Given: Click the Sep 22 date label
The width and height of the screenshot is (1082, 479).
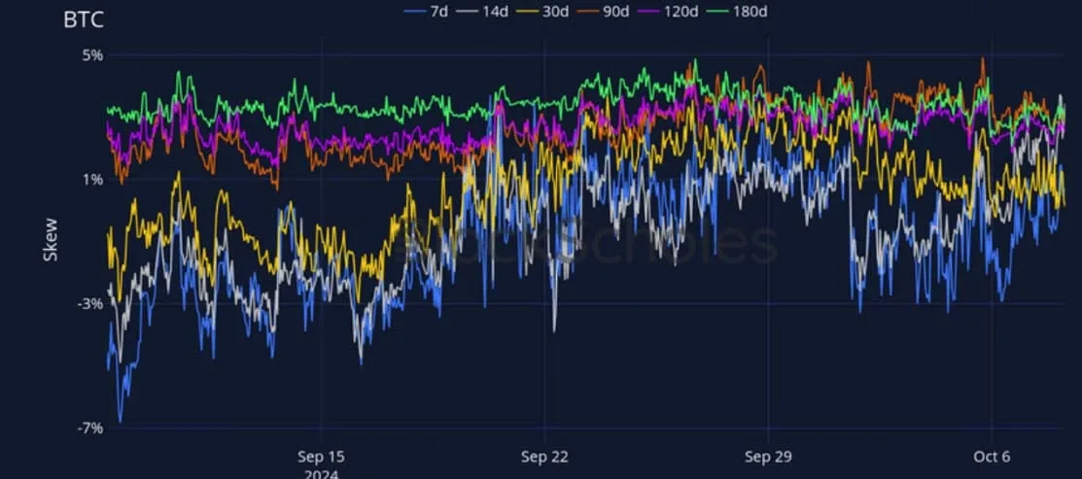Looking at the screenshot, I should (544, 457).
